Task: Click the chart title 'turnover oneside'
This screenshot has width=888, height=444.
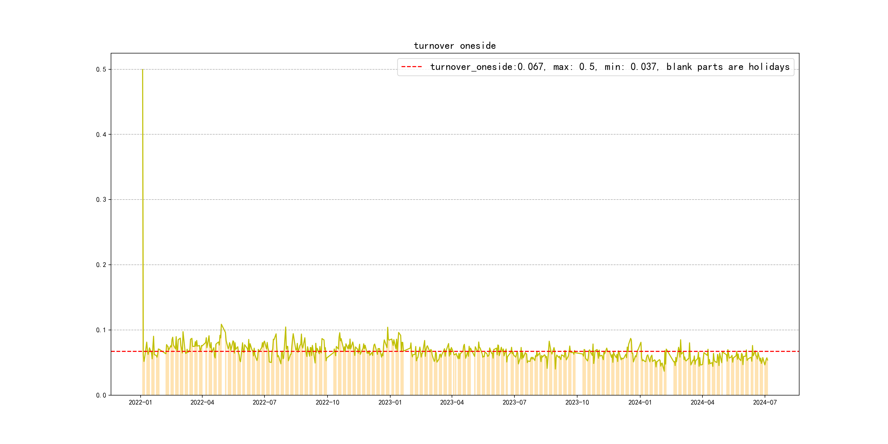Action: point(455,46)
